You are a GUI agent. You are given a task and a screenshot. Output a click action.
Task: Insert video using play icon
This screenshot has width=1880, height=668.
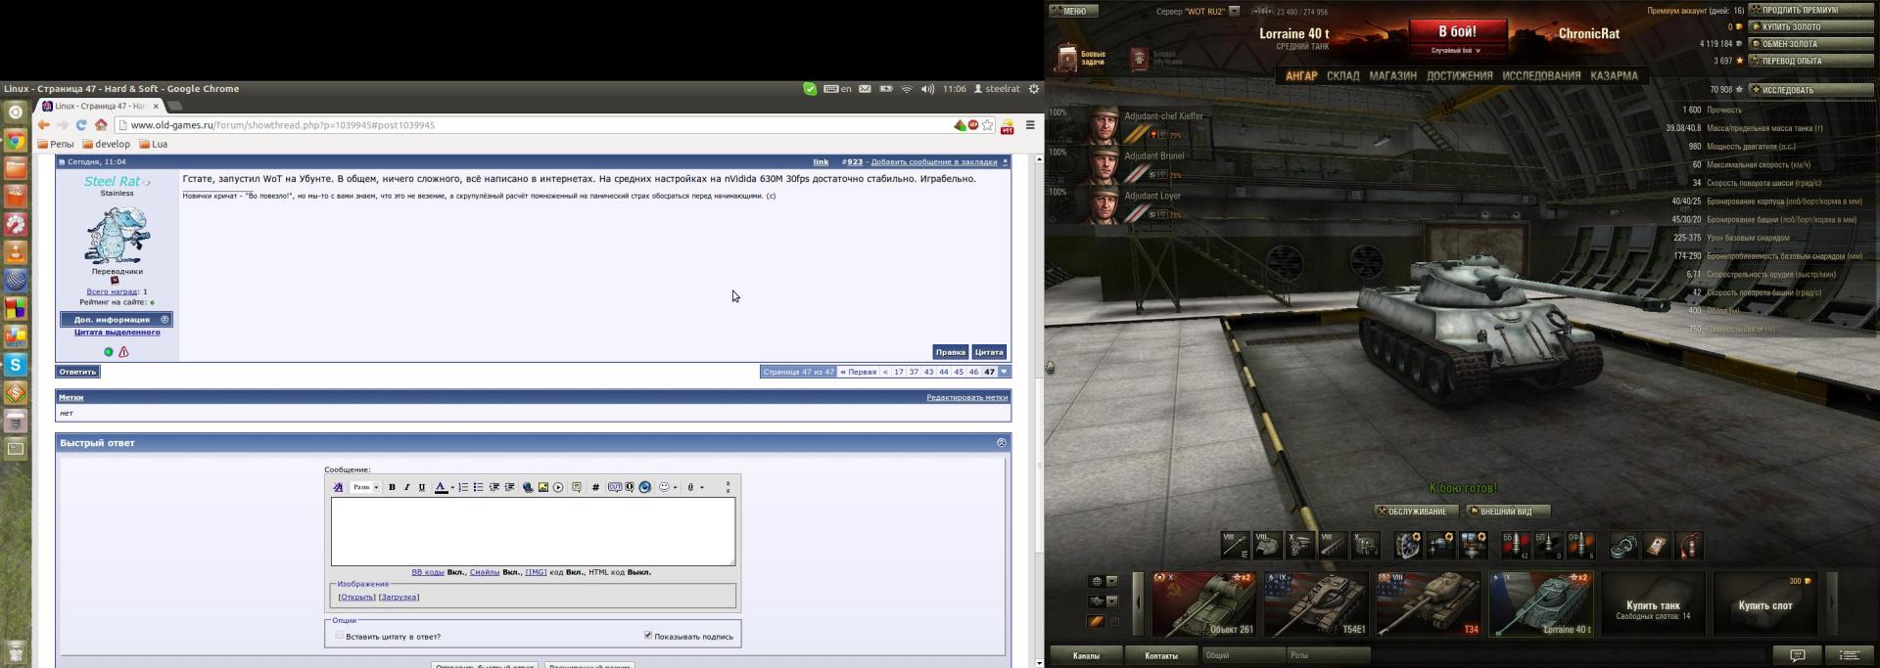click(x=558, y=487)
